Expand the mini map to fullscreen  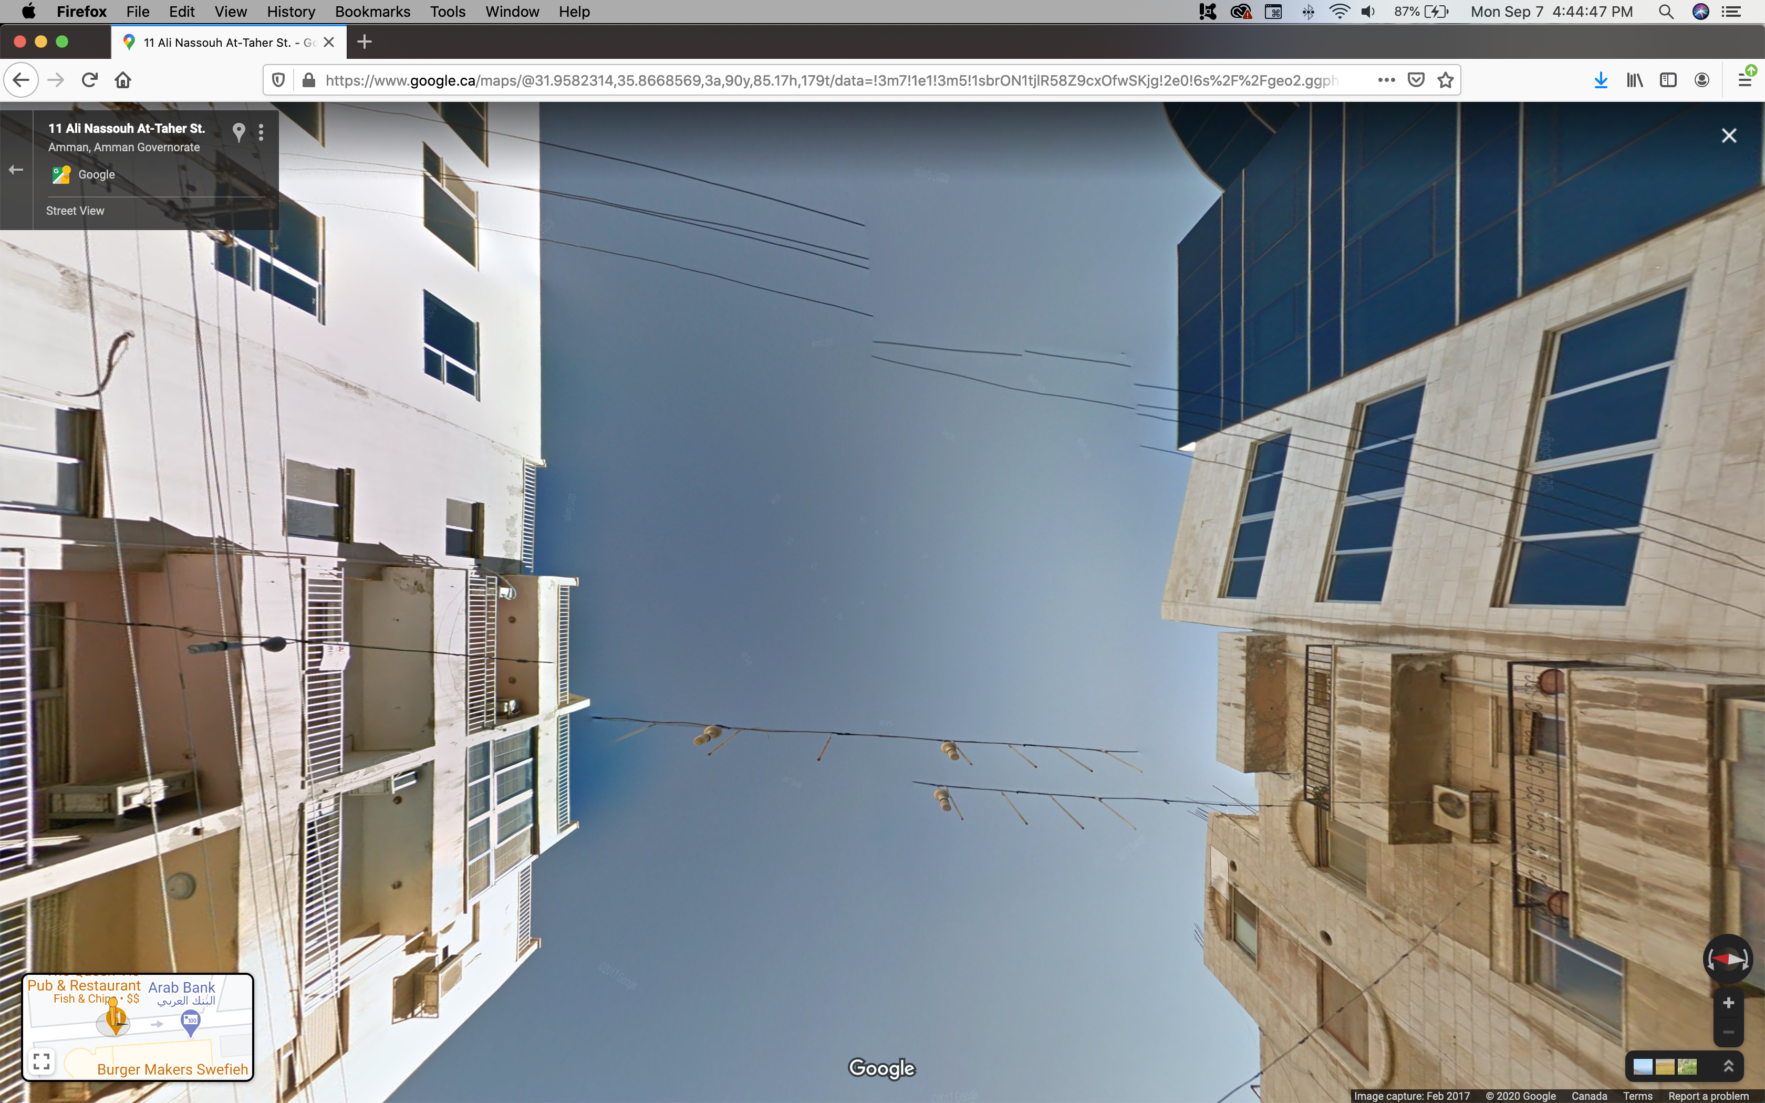tap(43, 1060)
